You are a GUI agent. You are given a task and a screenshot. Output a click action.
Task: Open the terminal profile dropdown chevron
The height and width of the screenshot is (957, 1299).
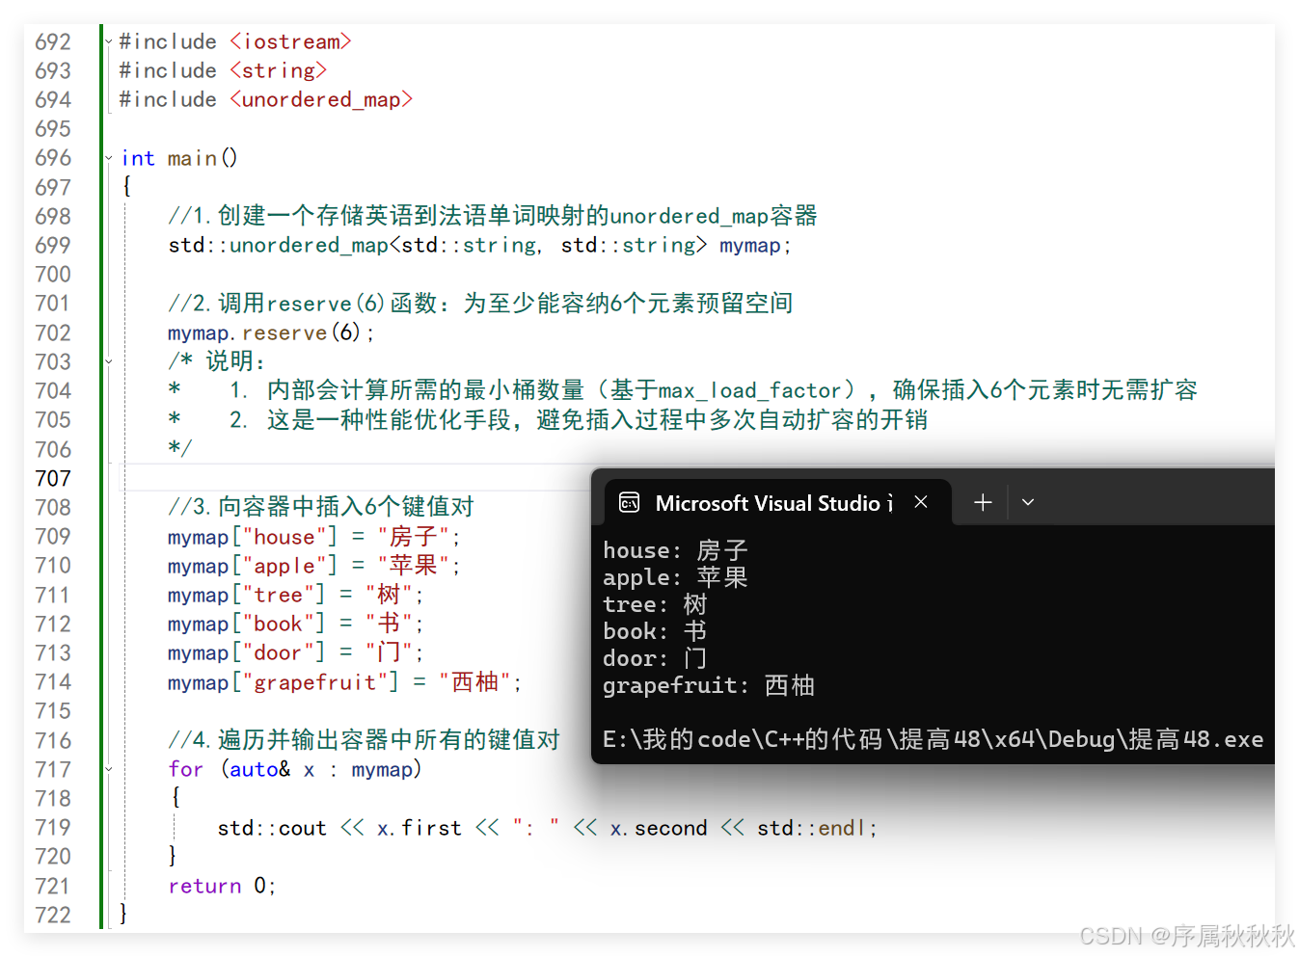tap(1027, 502)
